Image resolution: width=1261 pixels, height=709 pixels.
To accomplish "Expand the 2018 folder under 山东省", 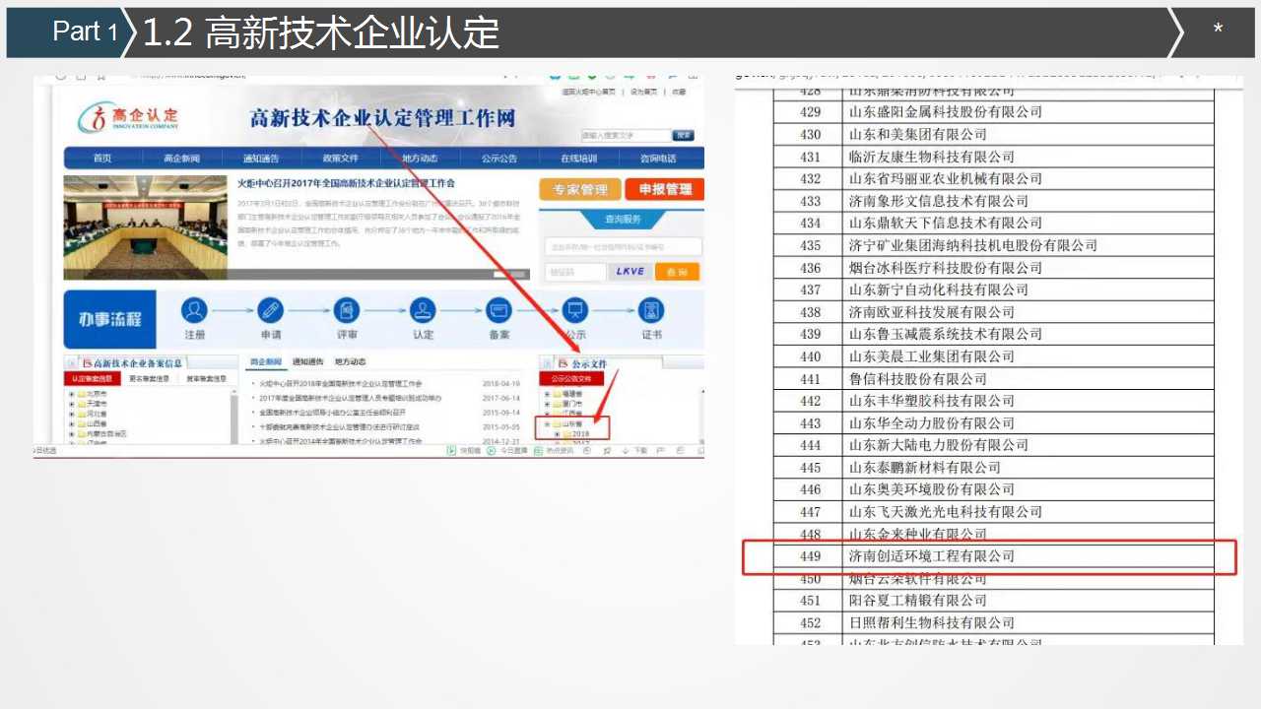I will 558,433.
